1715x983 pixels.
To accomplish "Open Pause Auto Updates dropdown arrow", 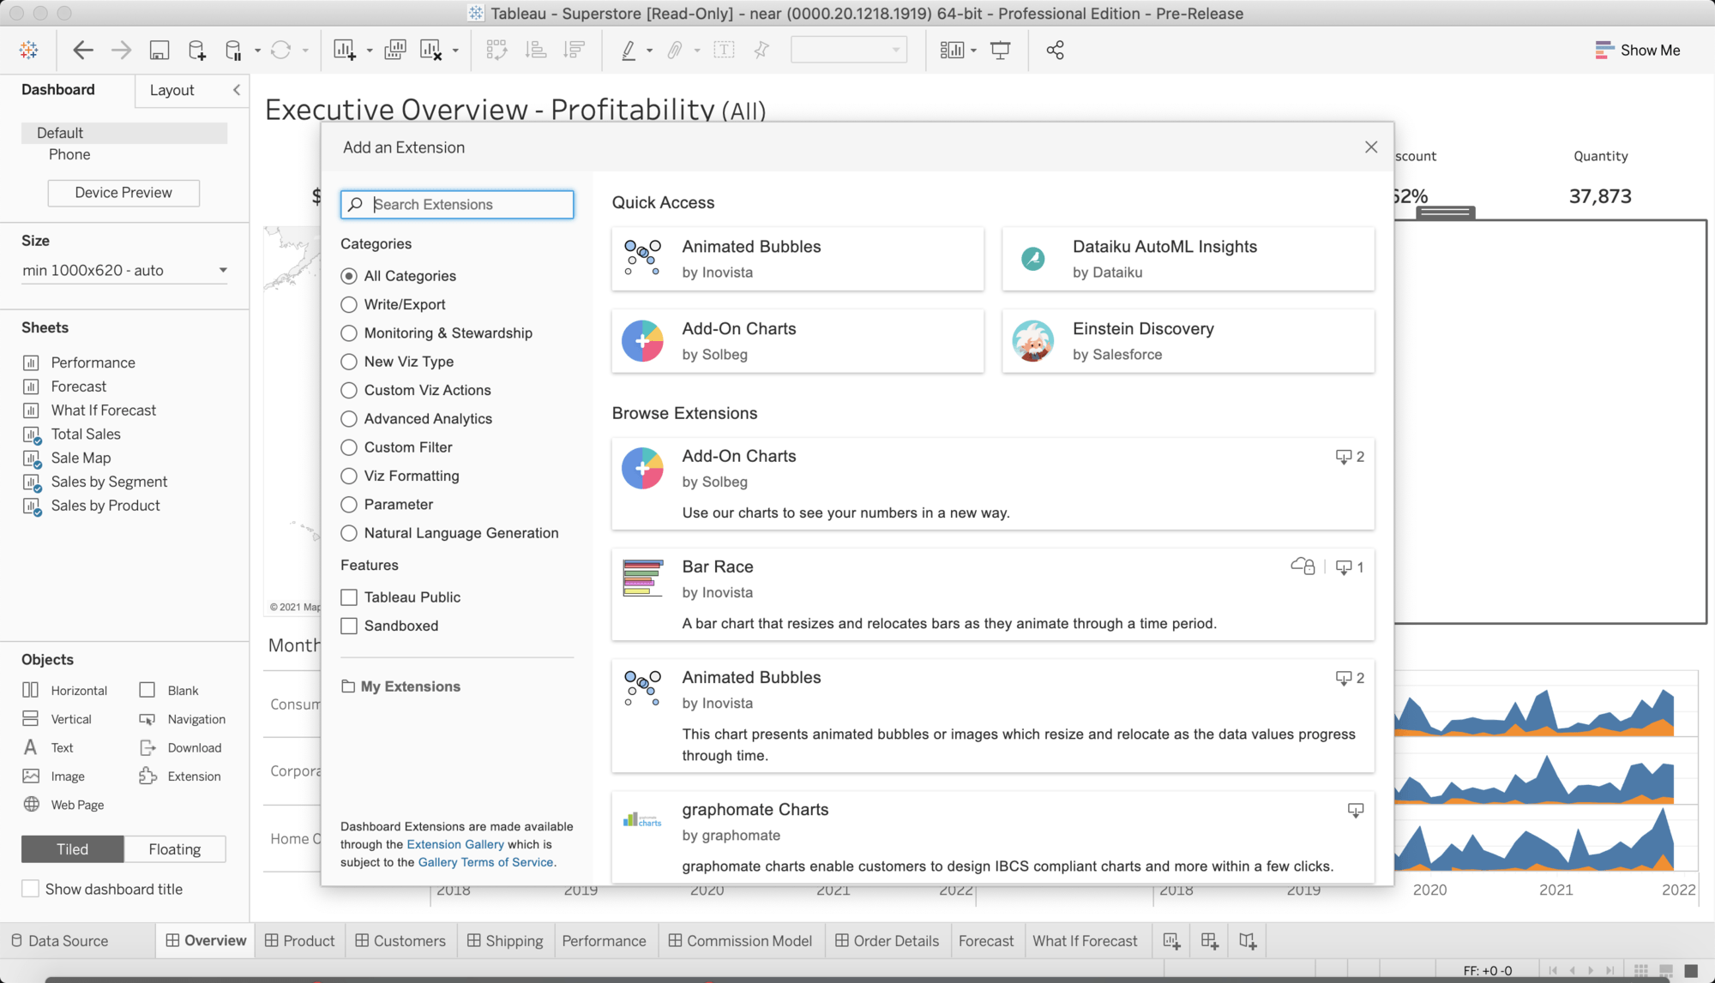I will point(257,51).
